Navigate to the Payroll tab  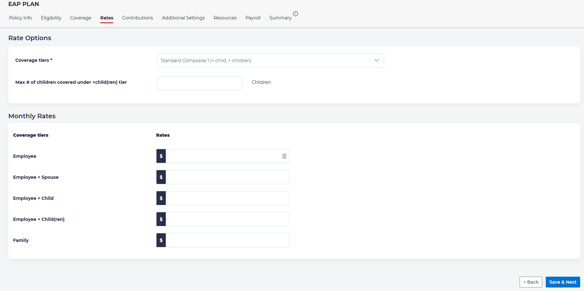click(253, 18)
